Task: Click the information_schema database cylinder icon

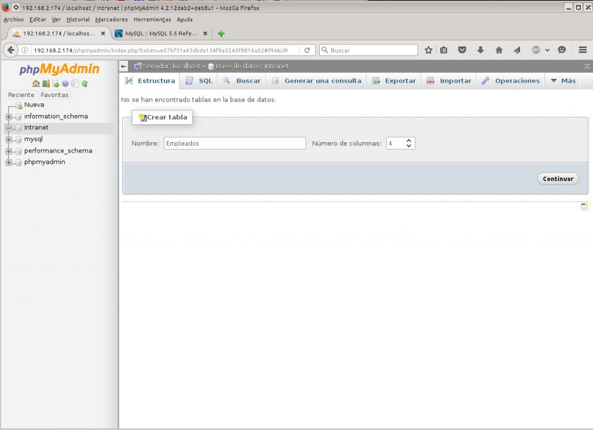Action: point(18,117)
